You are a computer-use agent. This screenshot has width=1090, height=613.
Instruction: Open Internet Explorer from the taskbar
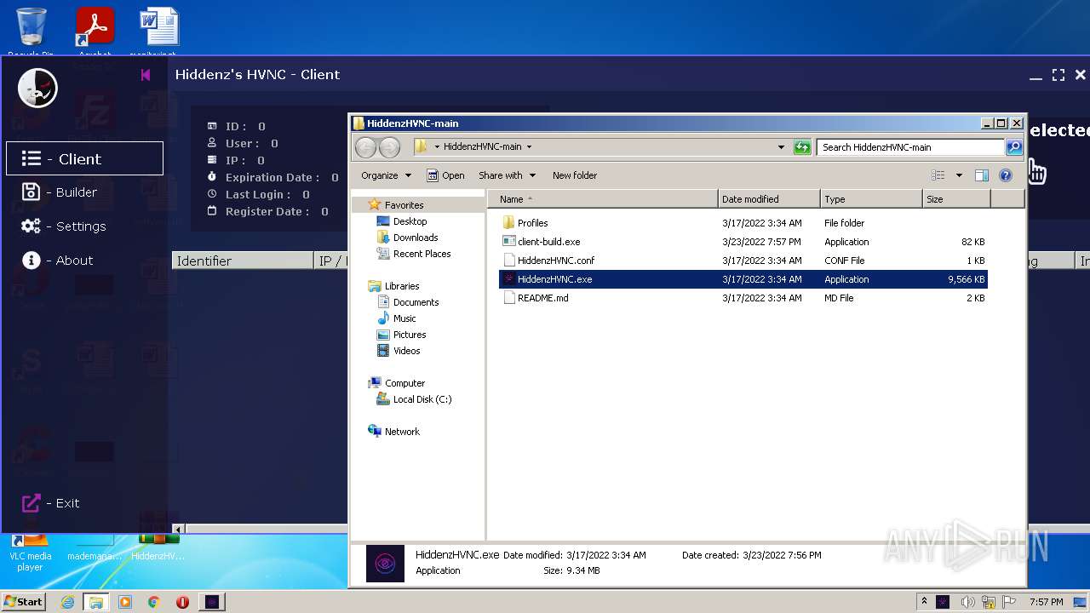(67, 602)
